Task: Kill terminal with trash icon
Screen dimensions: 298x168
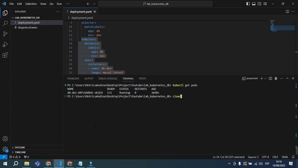Action: [x=276, y=78]
